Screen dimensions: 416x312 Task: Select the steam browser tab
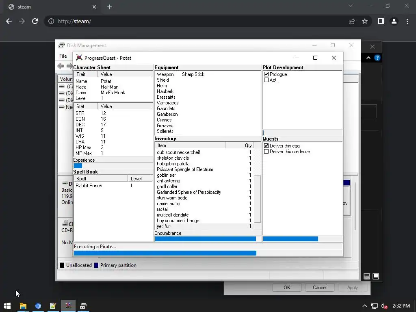tap(52, 7)
